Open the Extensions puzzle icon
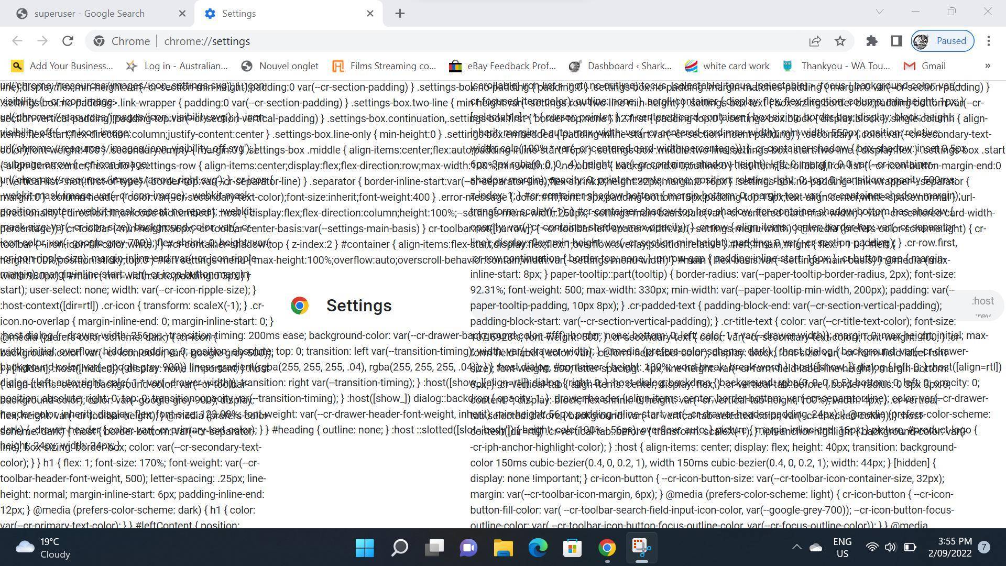The height and width of the screenshot is (566, 1006). coord(871,41)
